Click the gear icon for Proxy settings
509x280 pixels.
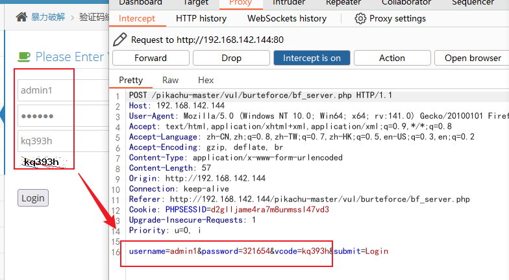point(360,18)
